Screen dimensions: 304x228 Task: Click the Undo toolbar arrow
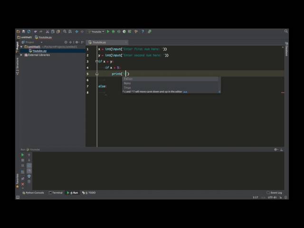tap(36, 31)
